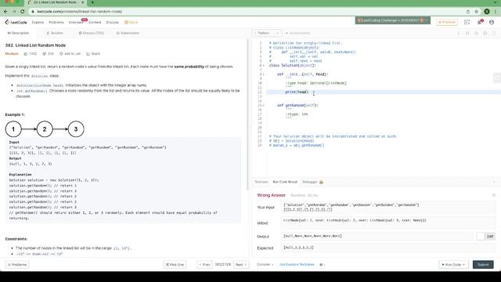The width and height of the screenshot is (501, 282).
Task: Collapse the class Solution fold arrow
Action: tap(264, 65)
